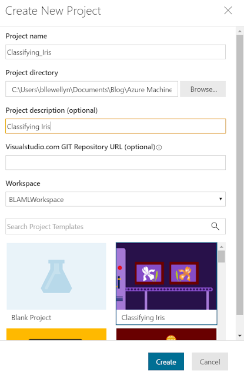Close the Create New Project dialog
Screen dimensions: 244x376
[x=228, y=11]
